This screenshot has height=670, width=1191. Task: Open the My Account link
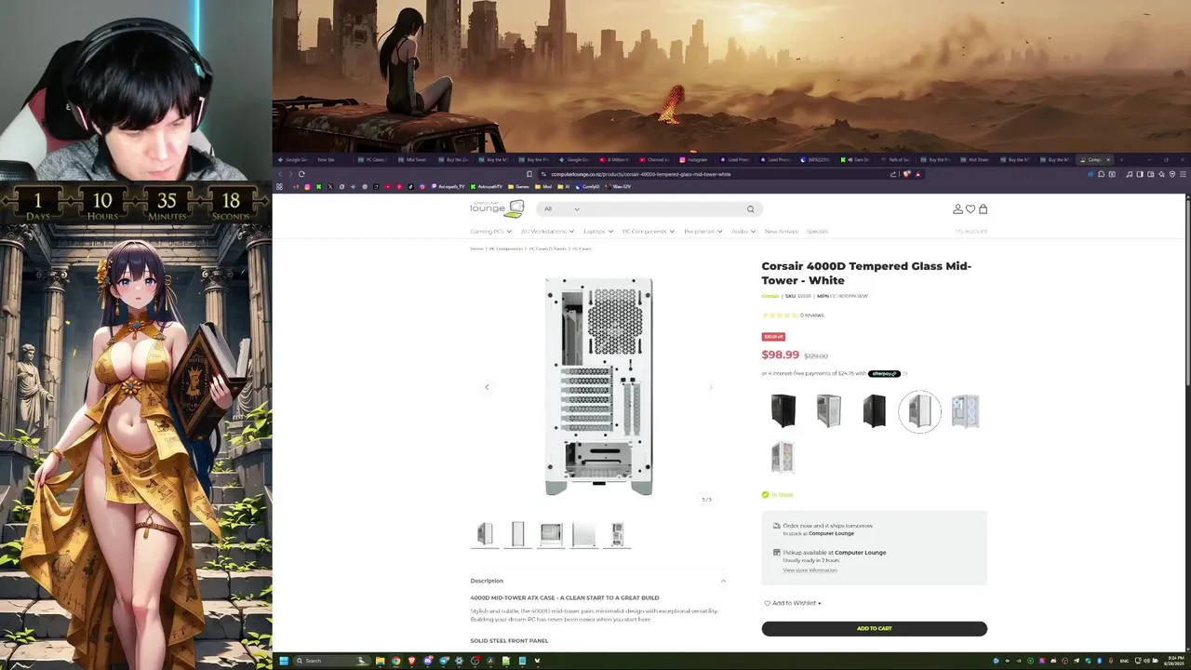pos(970,231)
